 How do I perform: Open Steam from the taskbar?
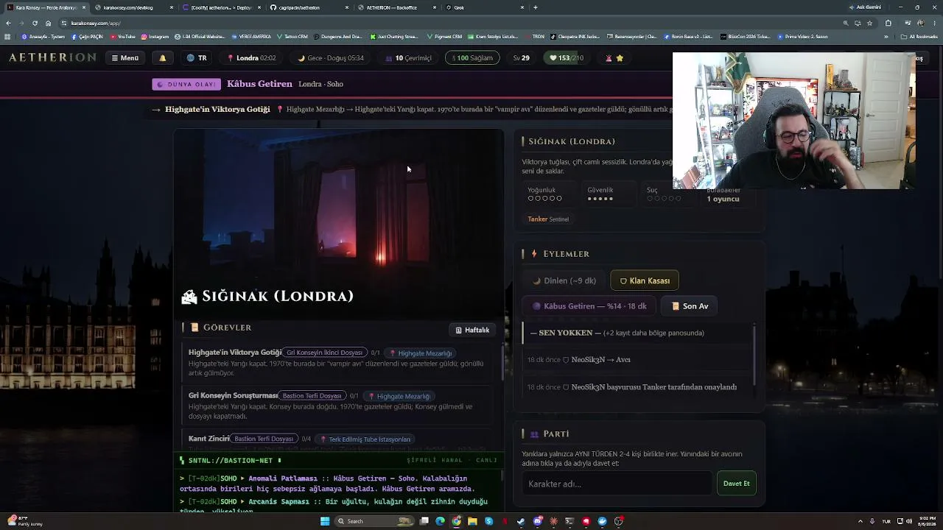tap(522, 521)
